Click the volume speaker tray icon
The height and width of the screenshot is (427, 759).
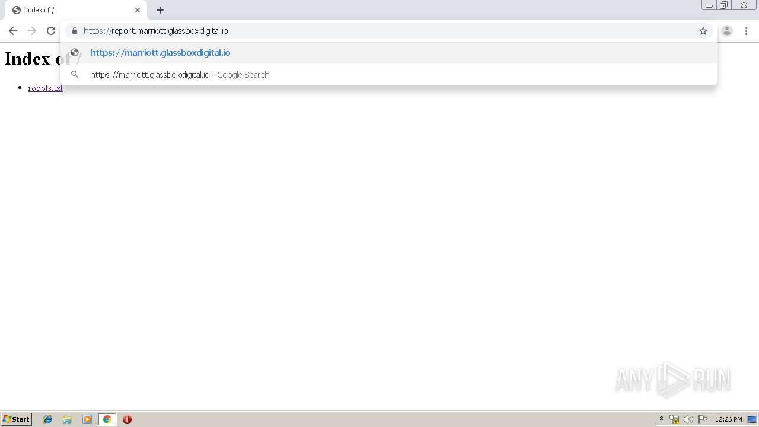pos(688,419)
